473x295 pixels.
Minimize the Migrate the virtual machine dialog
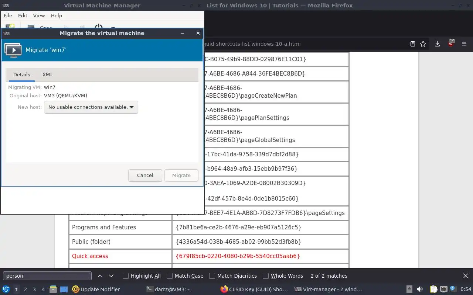click(182, 33)
